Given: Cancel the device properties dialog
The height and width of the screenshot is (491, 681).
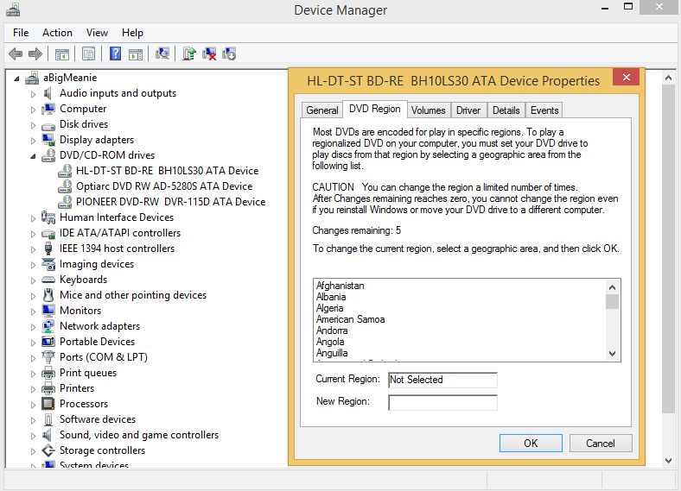Looking at the screenshot, I should click(600, 443).
